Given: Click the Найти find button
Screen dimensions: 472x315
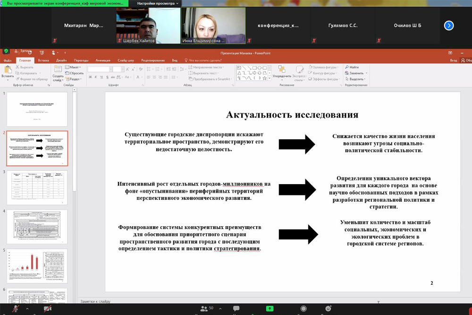Looking at the screenshot, I should [354, 67].
